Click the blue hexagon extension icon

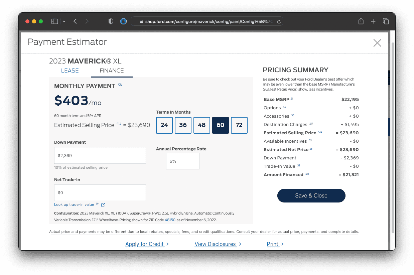point(123,21)
